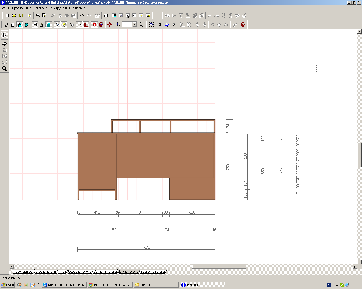Viewport: 362px width, 289px height.
Task: Click the Sigma report icon
Action: pos(156,16)
